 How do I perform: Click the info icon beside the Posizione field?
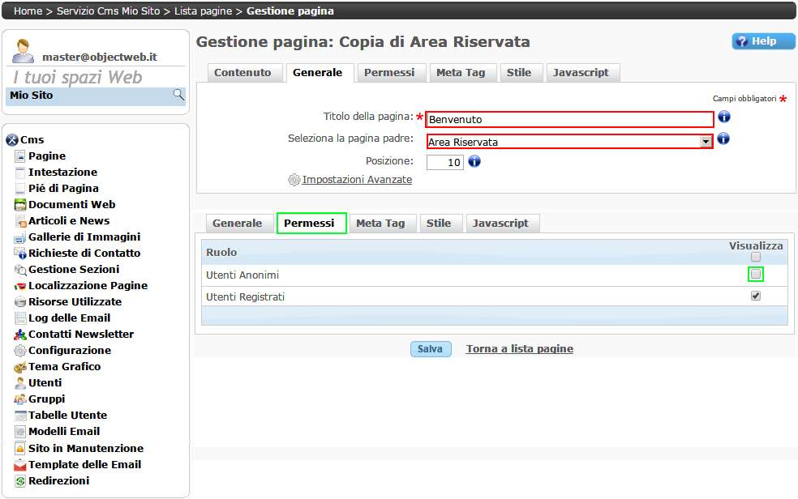(x=474, y=161)
